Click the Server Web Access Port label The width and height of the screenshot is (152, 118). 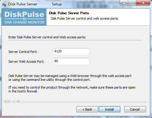click(x=26, y=62)
